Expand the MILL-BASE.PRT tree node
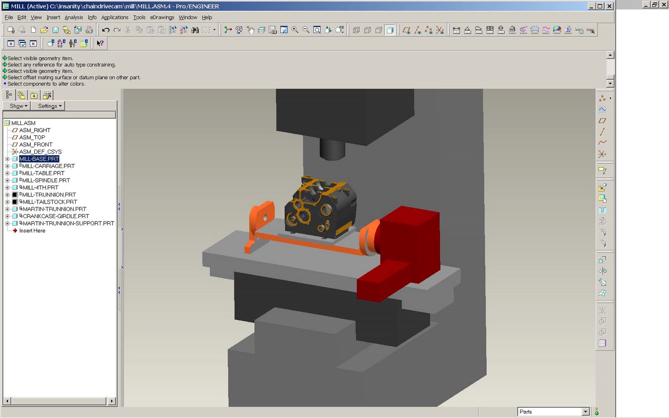This screenshot has width=669, height=418. [7, 159]
